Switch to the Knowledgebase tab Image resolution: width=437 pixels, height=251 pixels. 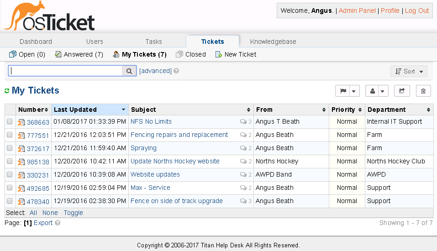tap(273, 42)
